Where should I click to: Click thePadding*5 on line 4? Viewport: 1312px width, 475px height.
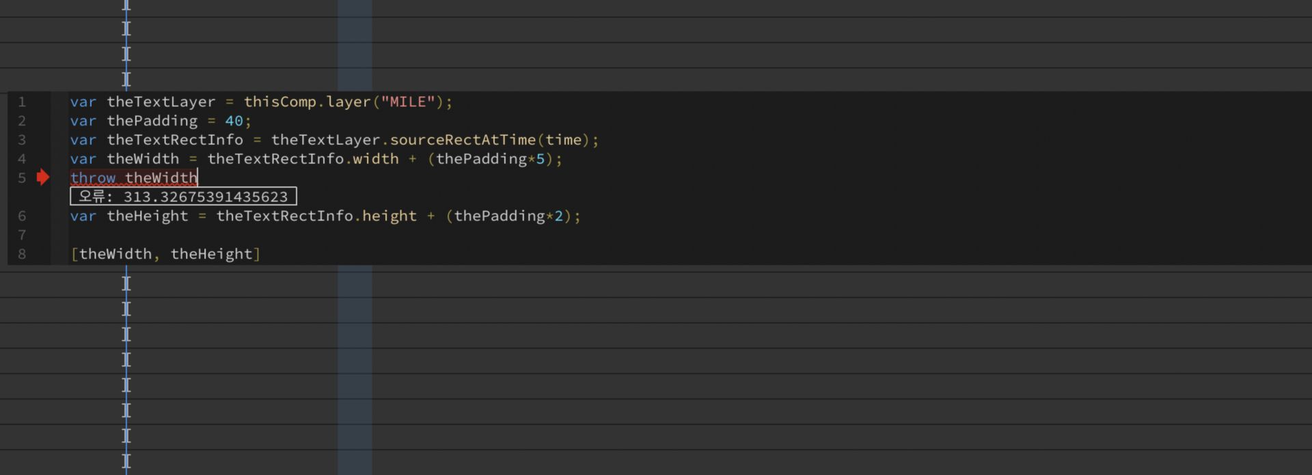[x=490, y=159]
